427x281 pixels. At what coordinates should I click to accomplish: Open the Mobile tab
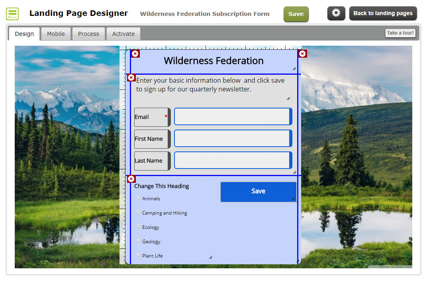56,34
